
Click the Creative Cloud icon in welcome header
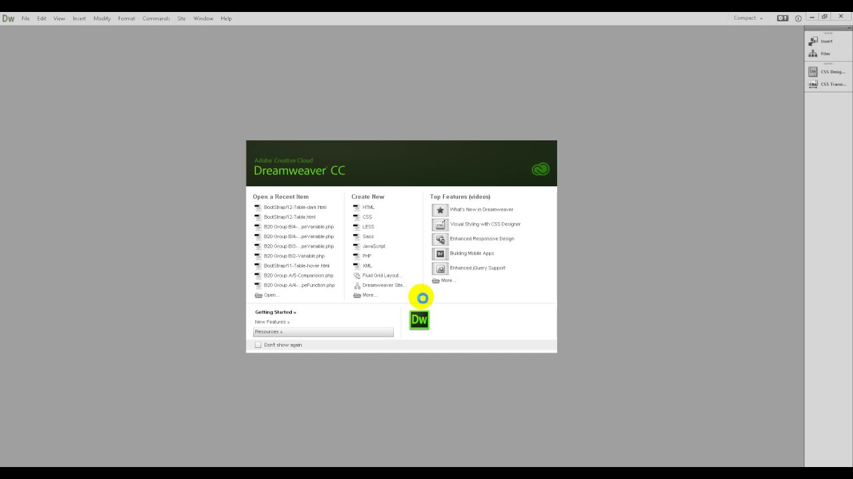(540, 169)
